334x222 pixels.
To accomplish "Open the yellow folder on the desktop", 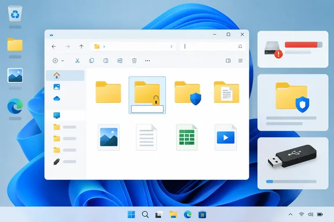I will coord(15,45).
